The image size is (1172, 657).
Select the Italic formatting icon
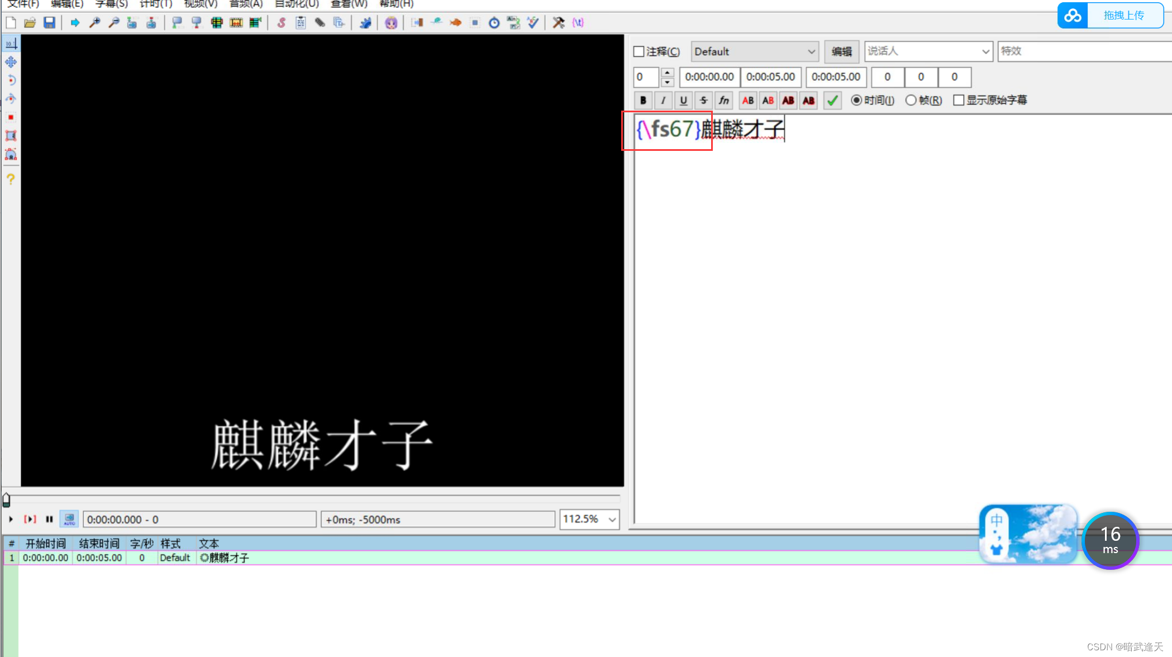pyautogui.click(x=663, y=101)
